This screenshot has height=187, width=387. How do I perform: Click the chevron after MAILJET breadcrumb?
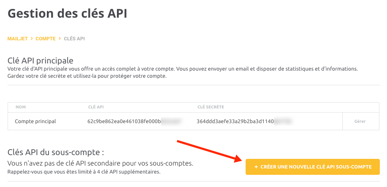pos(32,39)
